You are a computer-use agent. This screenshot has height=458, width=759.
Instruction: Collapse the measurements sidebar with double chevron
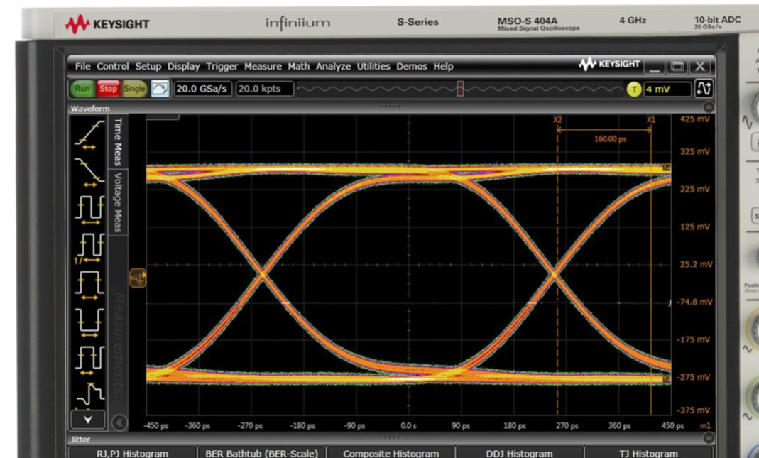pos(119,422)
